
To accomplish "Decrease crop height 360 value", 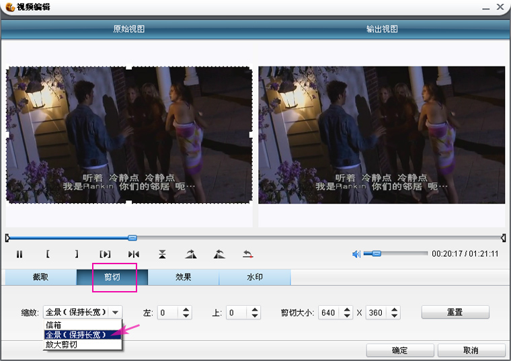I will pos(394,316).
